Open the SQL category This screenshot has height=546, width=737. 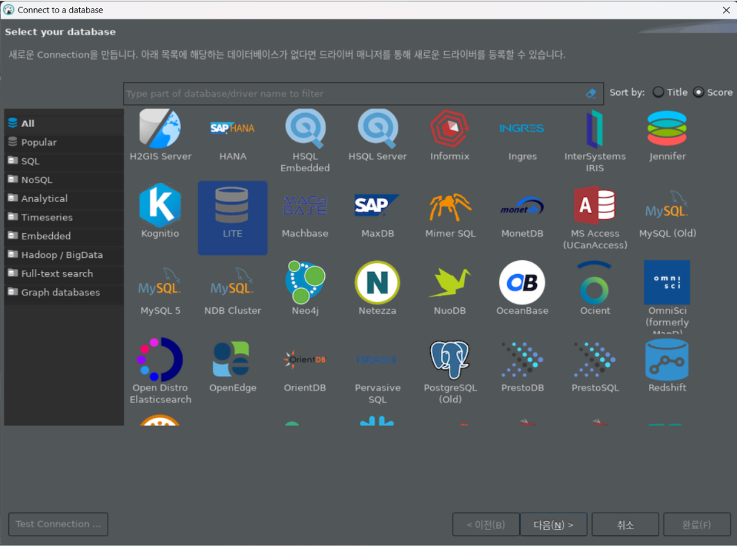[64, 161]
